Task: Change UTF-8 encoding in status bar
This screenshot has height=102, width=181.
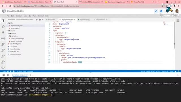Action: (x=158, y=71)
